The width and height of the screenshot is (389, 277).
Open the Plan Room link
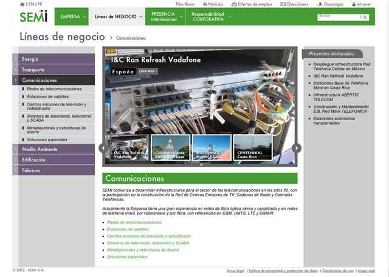point(185,4)
